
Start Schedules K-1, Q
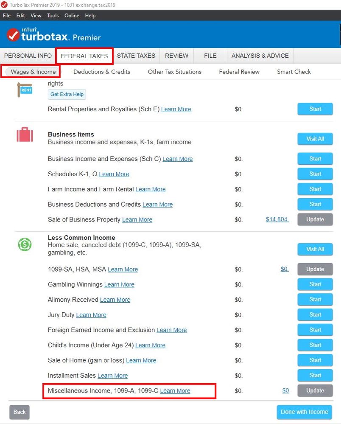click(x=315, y=174)
